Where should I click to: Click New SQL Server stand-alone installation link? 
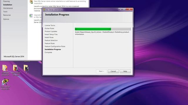point(60,2)
